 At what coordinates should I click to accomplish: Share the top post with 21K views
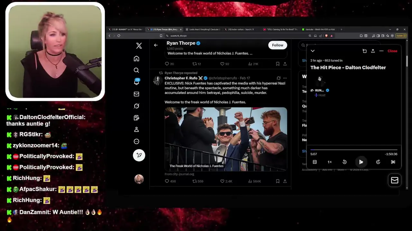(285, 64)
